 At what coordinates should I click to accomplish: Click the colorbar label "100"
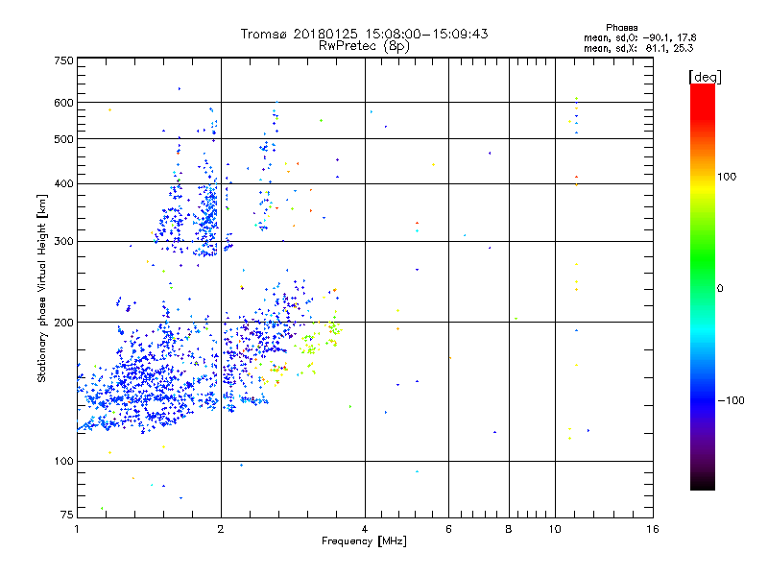pos(727,177)
